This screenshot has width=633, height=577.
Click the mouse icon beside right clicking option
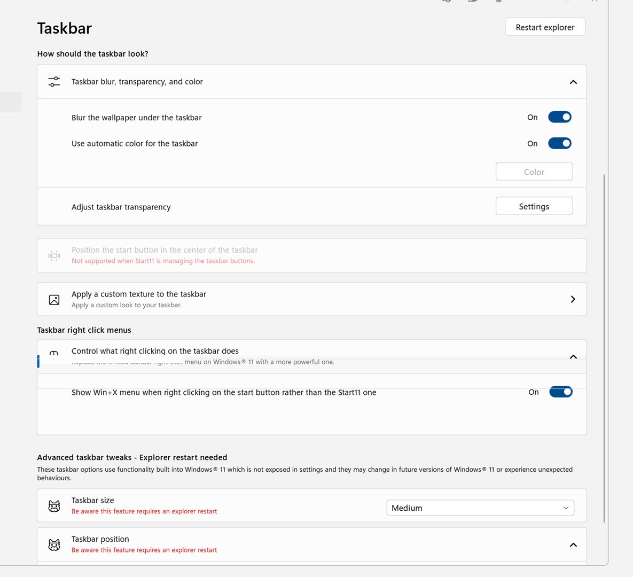[54, 353]
